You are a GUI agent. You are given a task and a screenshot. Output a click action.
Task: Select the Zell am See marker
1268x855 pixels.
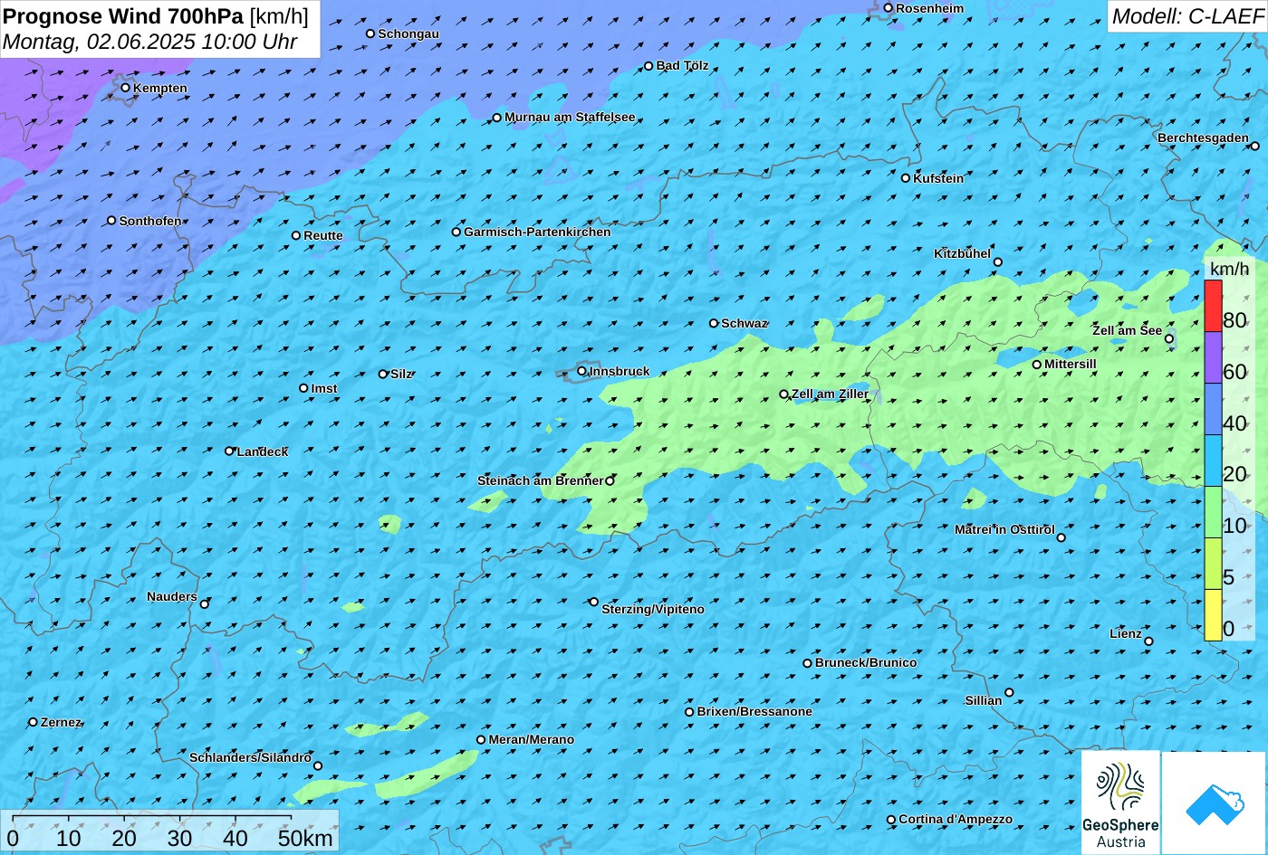(x=1169, y=339)
